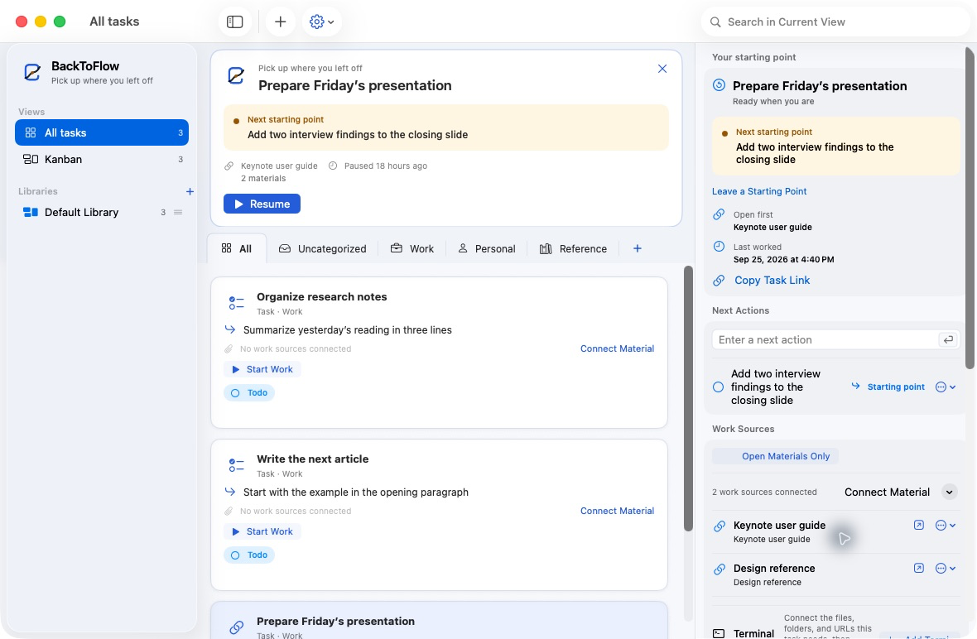Click the Terminal icon in Work Sources
This screenshot has height=639, width=977.
point(719,633)
